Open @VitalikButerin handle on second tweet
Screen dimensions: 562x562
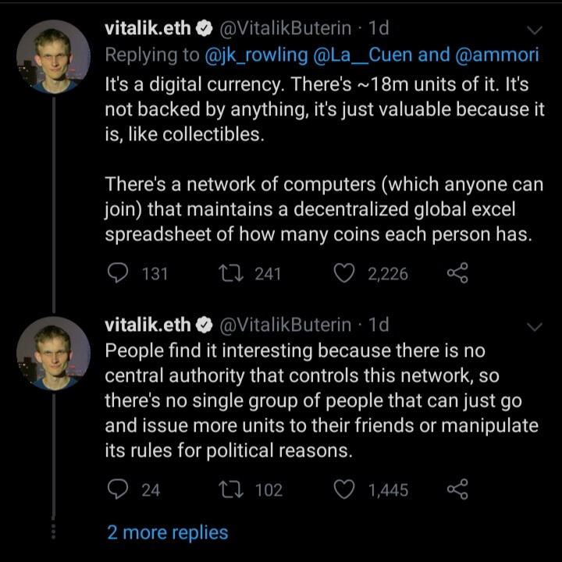pyautogui.click(x=285, y=325)
